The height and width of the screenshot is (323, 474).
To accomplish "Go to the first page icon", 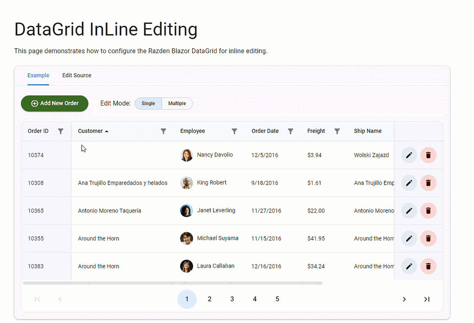I will click(37, 299).
